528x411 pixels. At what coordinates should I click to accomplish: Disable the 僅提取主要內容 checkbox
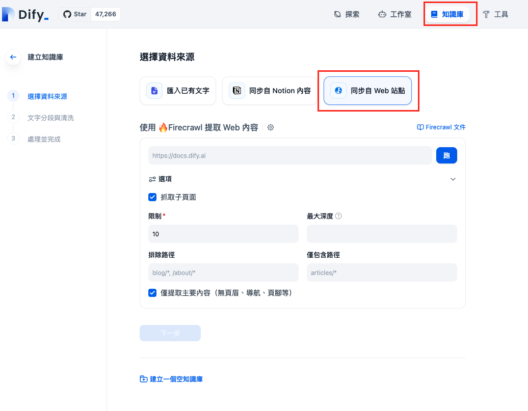coord(152,293)
